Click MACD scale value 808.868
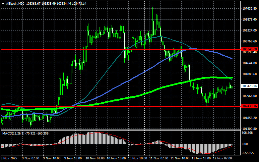Image resolution: width=259 pixels, height=162 pixels. 247,133
